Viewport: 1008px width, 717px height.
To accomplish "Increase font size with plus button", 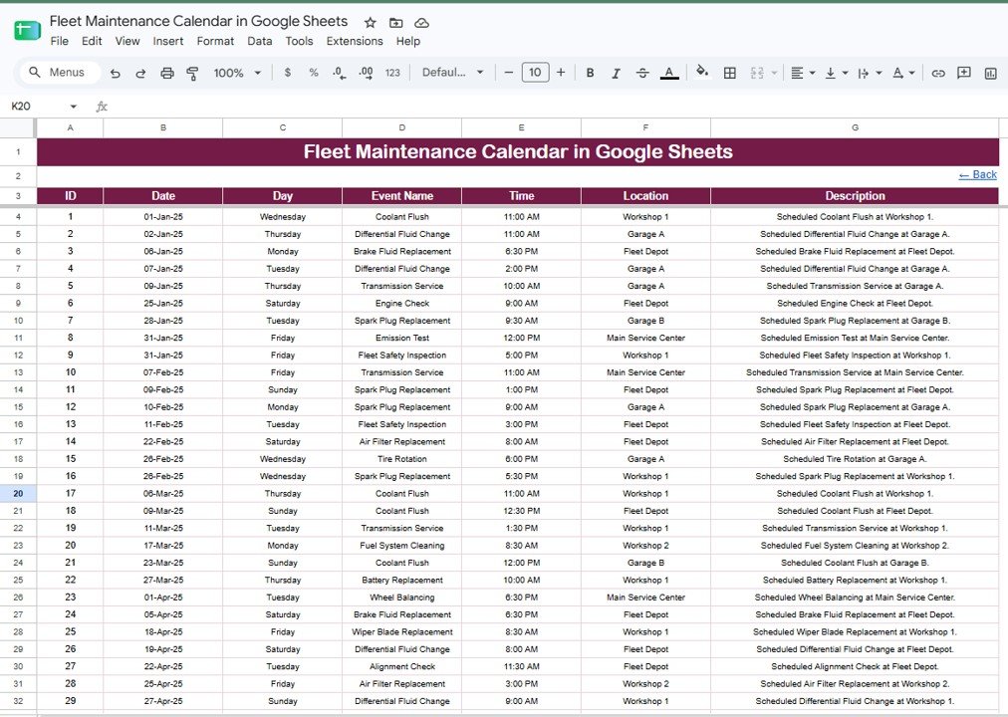I will pyautogui.click(x=561, y=73).
